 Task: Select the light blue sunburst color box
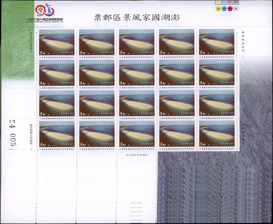pyautogui.click(x=224, y=2)
